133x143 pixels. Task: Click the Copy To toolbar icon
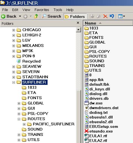click(99, 16)
